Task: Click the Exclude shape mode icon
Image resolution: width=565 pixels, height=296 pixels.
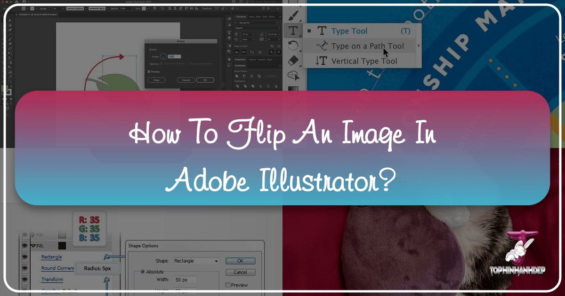Action: click(259, 76)
